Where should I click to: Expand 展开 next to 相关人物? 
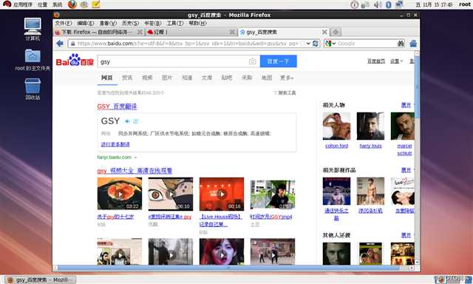406,105
